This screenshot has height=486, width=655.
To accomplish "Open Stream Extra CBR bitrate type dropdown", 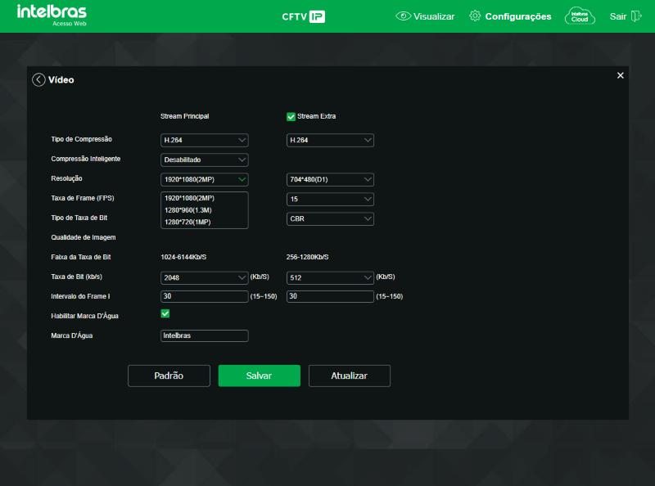I will pos(330,218).
